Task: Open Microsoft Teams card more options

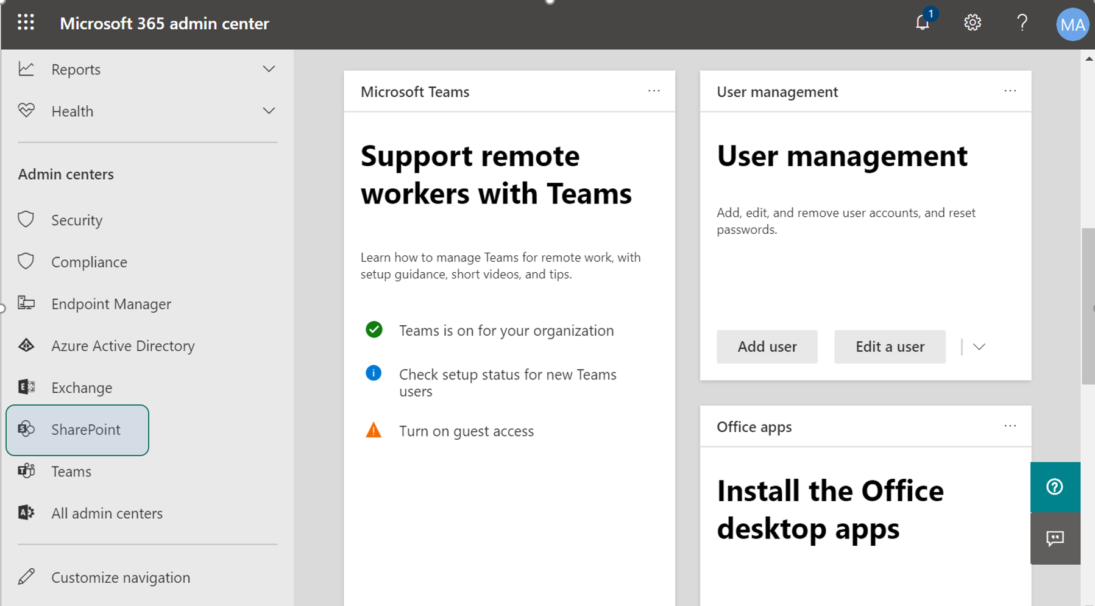Action: coord(654,91)
